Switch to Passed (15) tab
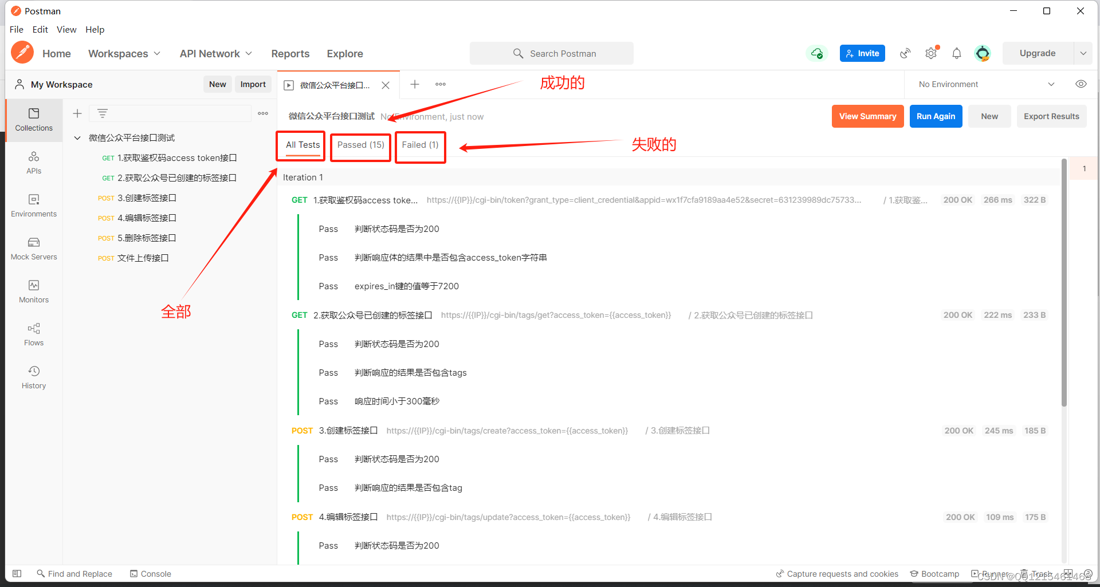This screenshot has width=1100, height=587. [x=361, y=145]
